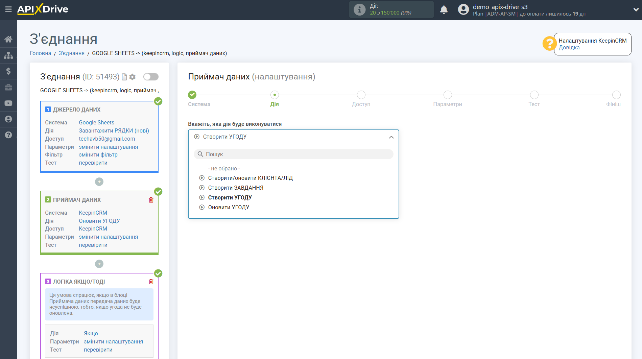The height and width of the screenshot is (359, 642).
Task: Add a block after the data source
Action: coord(99,182)
